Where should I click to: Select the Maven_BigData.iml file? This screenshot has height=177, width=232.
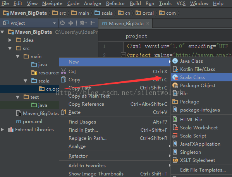(x=41, y=113)
